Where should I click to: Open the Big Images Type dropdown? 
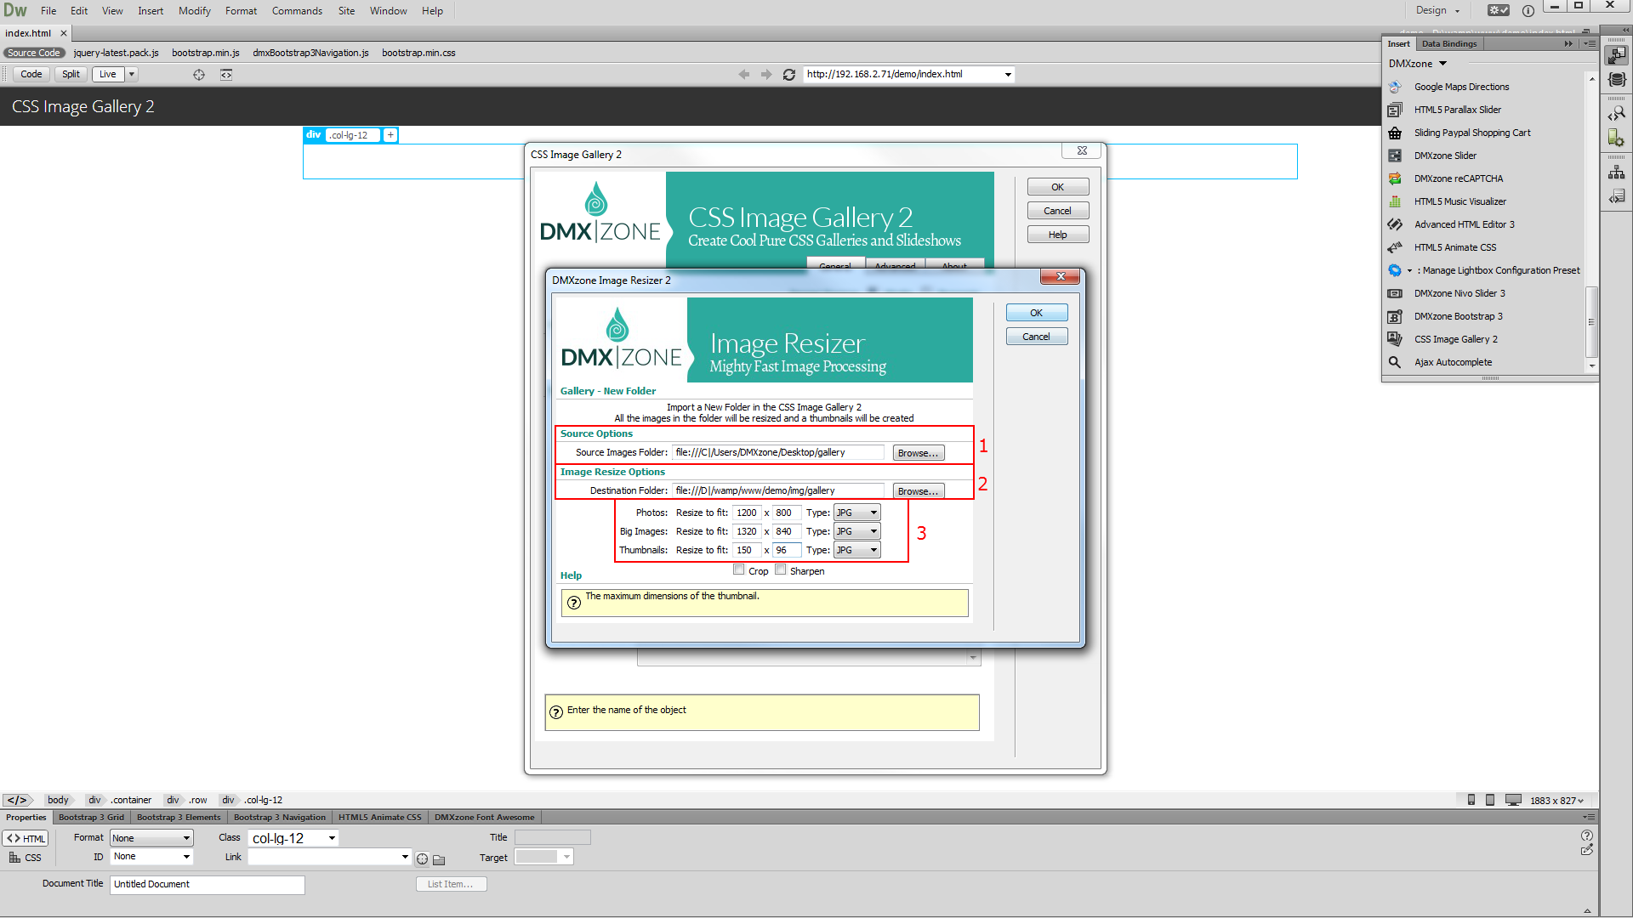(x=857, y=531)
